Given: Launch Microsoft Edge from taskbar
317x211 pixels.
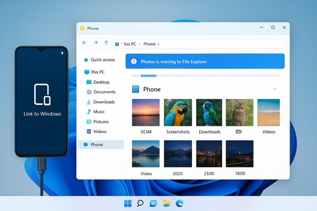Looking at the screenshot, I should pyautogui.click(x=179, y=203).
